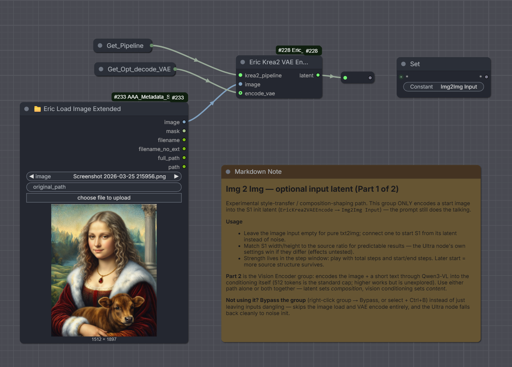Click the Get_Opt_decode_VAE node label
512x367 pixels.
139,69
